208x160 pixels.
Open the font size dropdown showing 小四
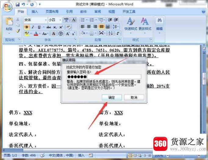coord(60,20)
